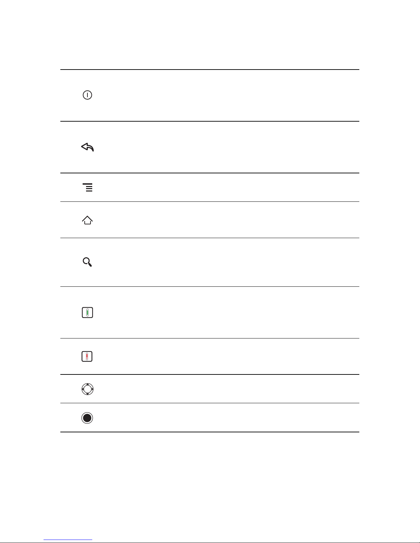Image resolution: width=420 pixels, height=543 pixels.
Task: Click the left arrow on the navigation ring
Action: pyautogui.click(x=83, y=389)
